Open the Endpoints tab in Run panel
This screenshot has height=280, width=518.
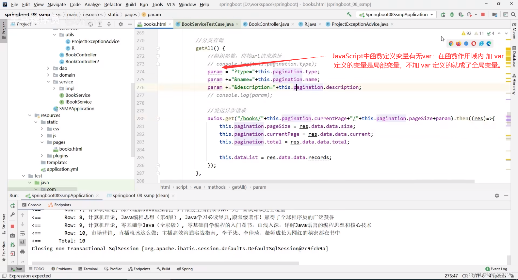[60, 205]
